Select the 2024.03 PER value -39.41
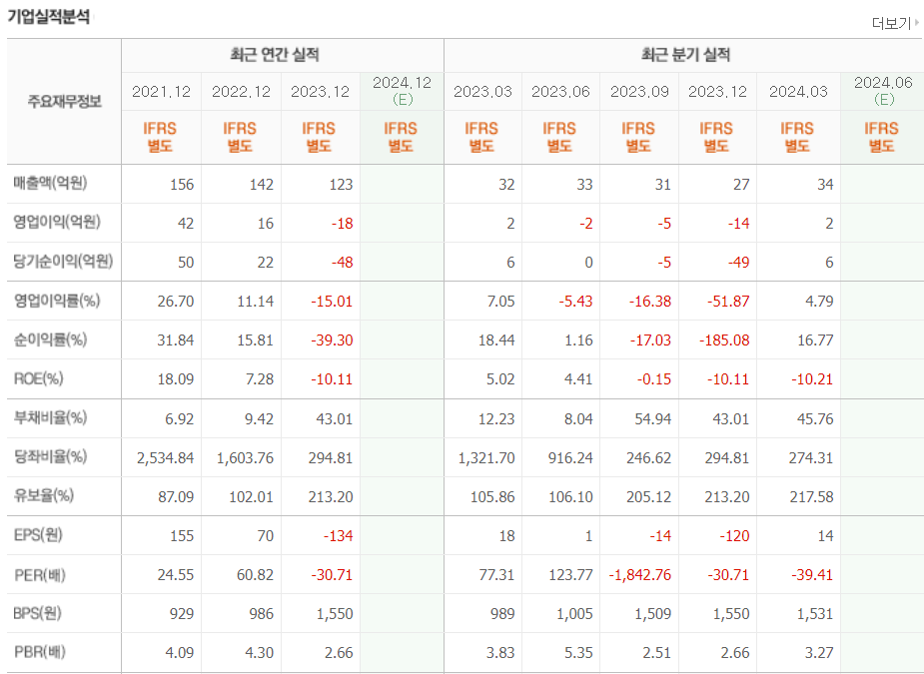 [x=812, y=574]
